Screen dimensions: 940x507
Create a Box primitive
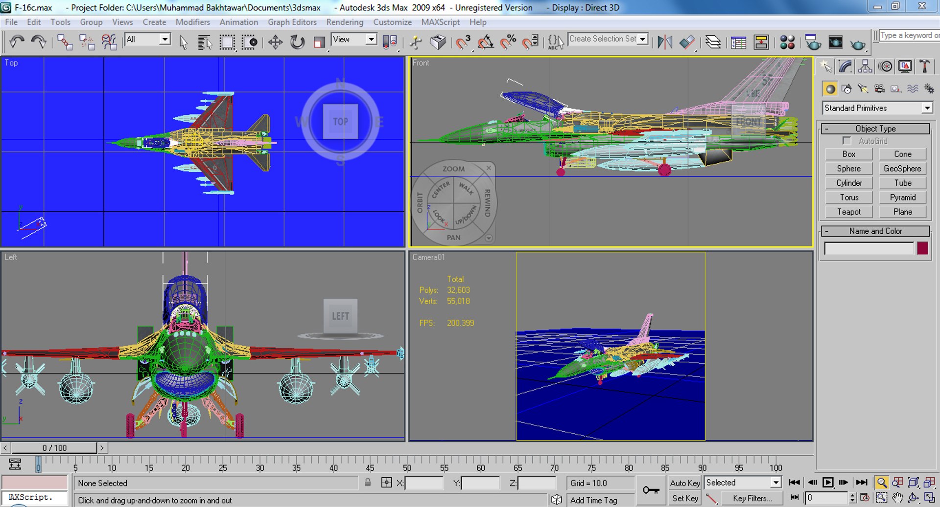[849, 154]
